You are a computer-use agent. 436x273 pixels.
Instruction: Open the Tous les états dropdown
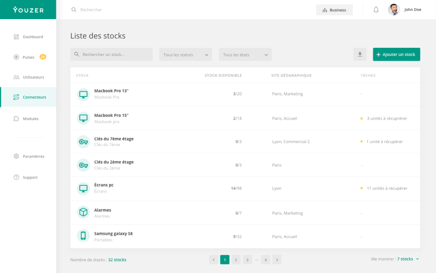click(x=245, y=54)
